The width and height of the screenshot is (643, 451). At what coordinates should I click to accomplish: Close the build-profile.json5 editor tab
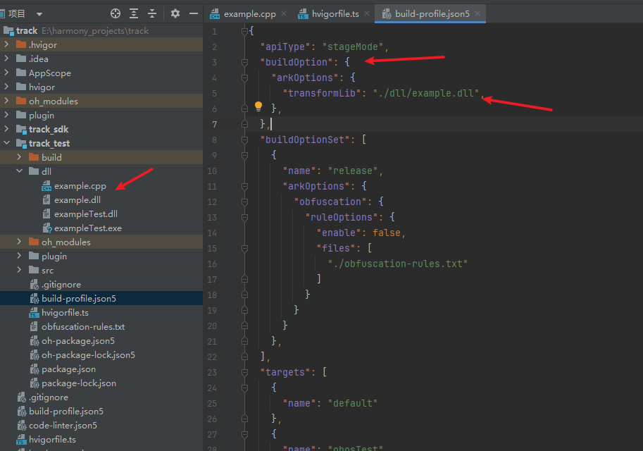tap(477, 14)
